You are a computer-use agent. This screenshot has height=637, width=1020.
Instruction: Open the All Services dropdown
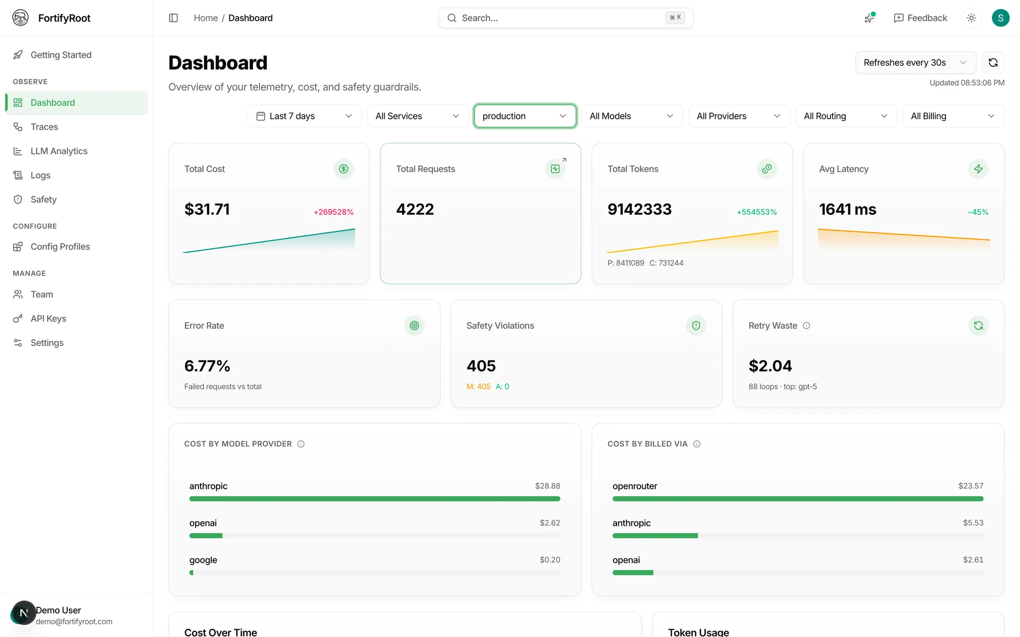click(x=418, y=116)
